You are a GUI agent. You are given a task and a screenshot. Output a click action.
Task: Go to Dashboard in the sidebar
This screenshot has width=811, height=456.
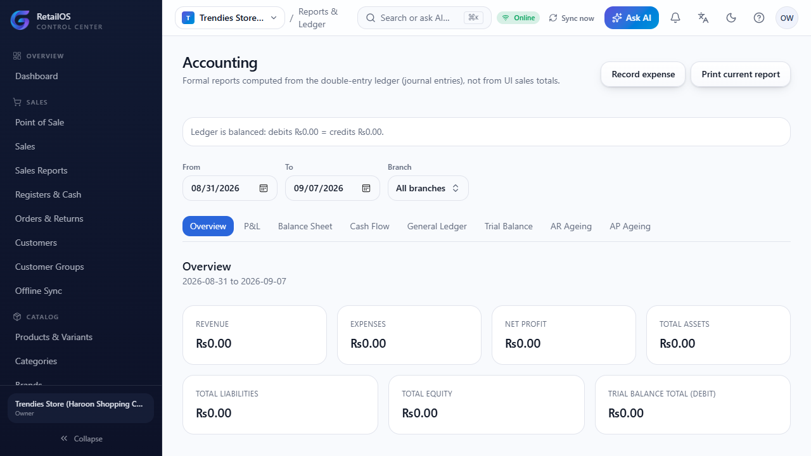(81, 76)
